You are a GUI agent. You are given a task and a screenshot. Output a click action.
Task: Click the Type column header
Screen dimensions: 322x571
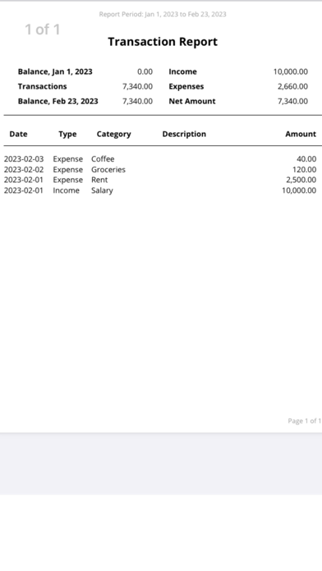67,134
